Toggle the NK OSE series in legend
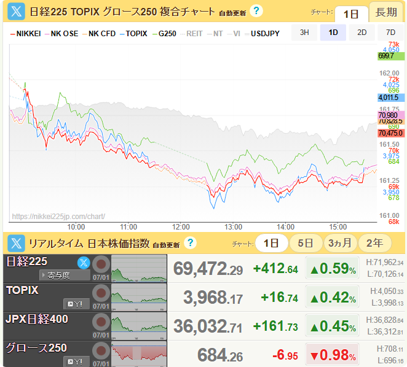This screenshot has width=407, height=367. tap(61, 34)
